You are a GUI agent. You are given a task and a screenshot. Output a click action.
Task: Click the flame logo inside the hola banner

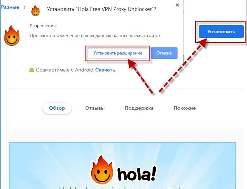click(x=102, y=170)
